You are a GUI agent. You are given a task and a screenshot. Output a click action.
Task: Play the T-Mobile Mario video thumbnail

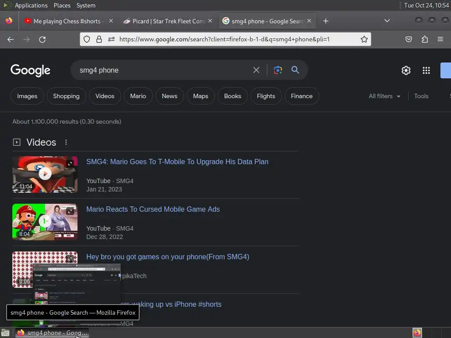pos(45,174)
